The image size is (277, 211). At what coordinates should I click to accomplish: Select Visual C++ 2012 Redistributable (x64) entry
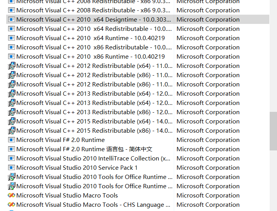(x=94, y=66)
